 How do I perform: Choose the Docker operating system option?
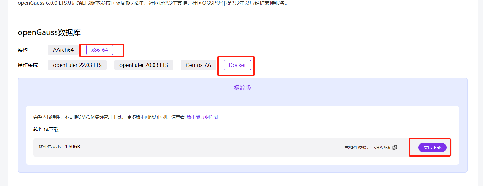(x=237, y=65)
